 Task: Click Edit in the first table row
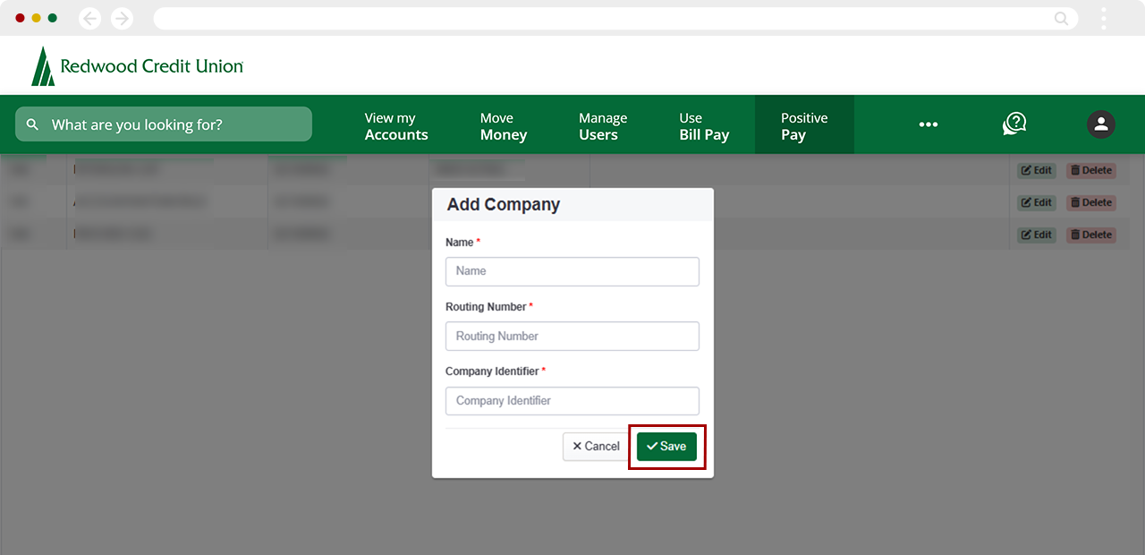click(1037, 170)
